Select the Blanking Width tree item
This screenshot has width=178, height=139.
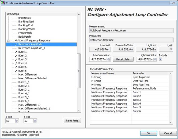tap(27, 29)
